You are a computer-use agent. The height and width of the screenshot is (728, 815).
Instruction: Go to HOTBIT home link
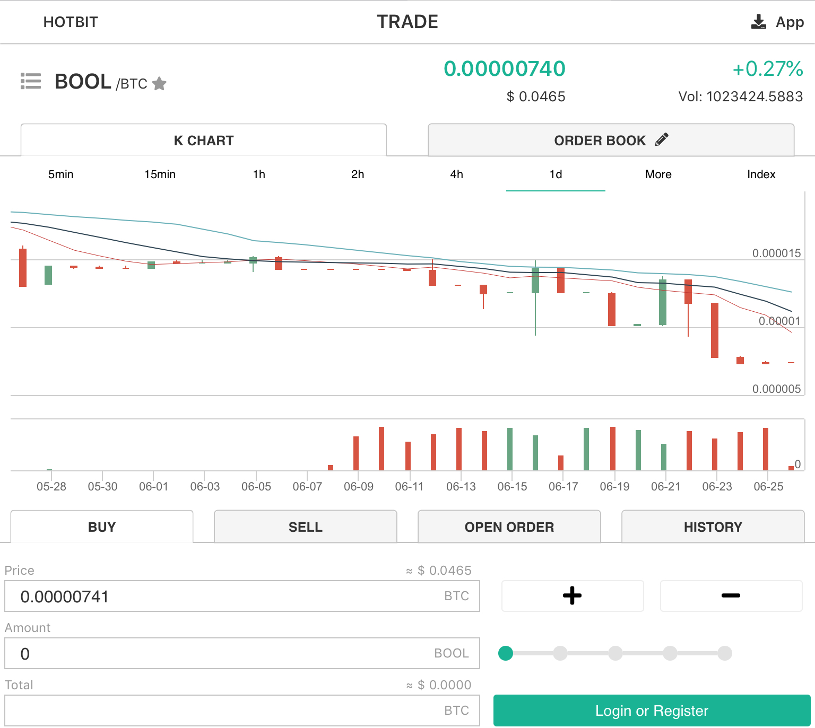71,22
